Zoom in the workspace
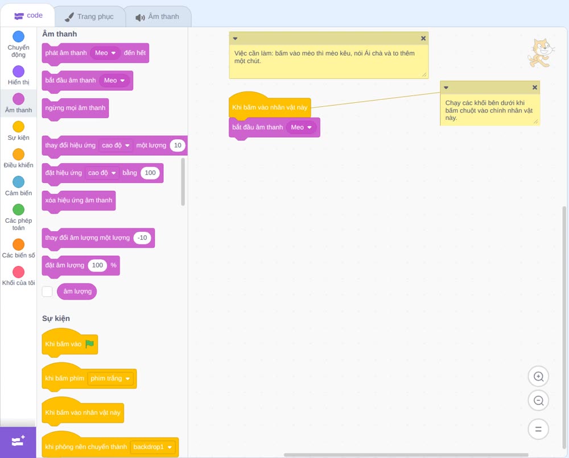The width and height of the screenshot is (569, 458). [x=538, y=377]
